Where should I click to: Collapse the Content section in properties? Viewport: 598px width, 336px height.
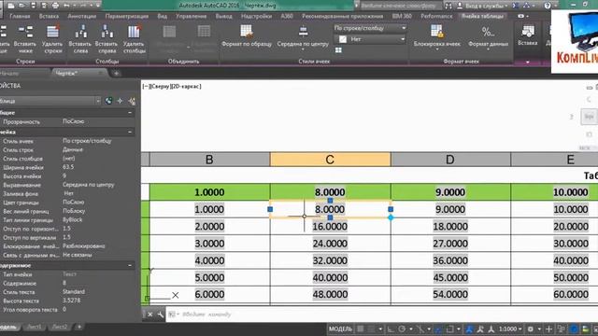click(x=130, y=265)
